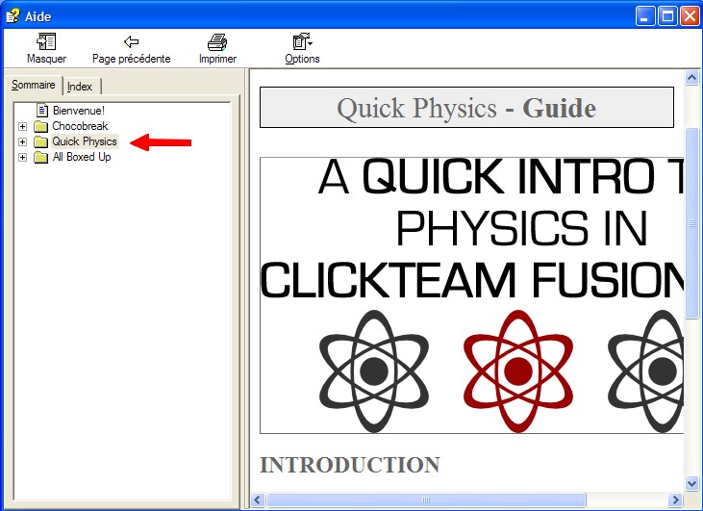Minimize the Aide window
The height and width of the screenshot is (511, 703).
point(645,16)
